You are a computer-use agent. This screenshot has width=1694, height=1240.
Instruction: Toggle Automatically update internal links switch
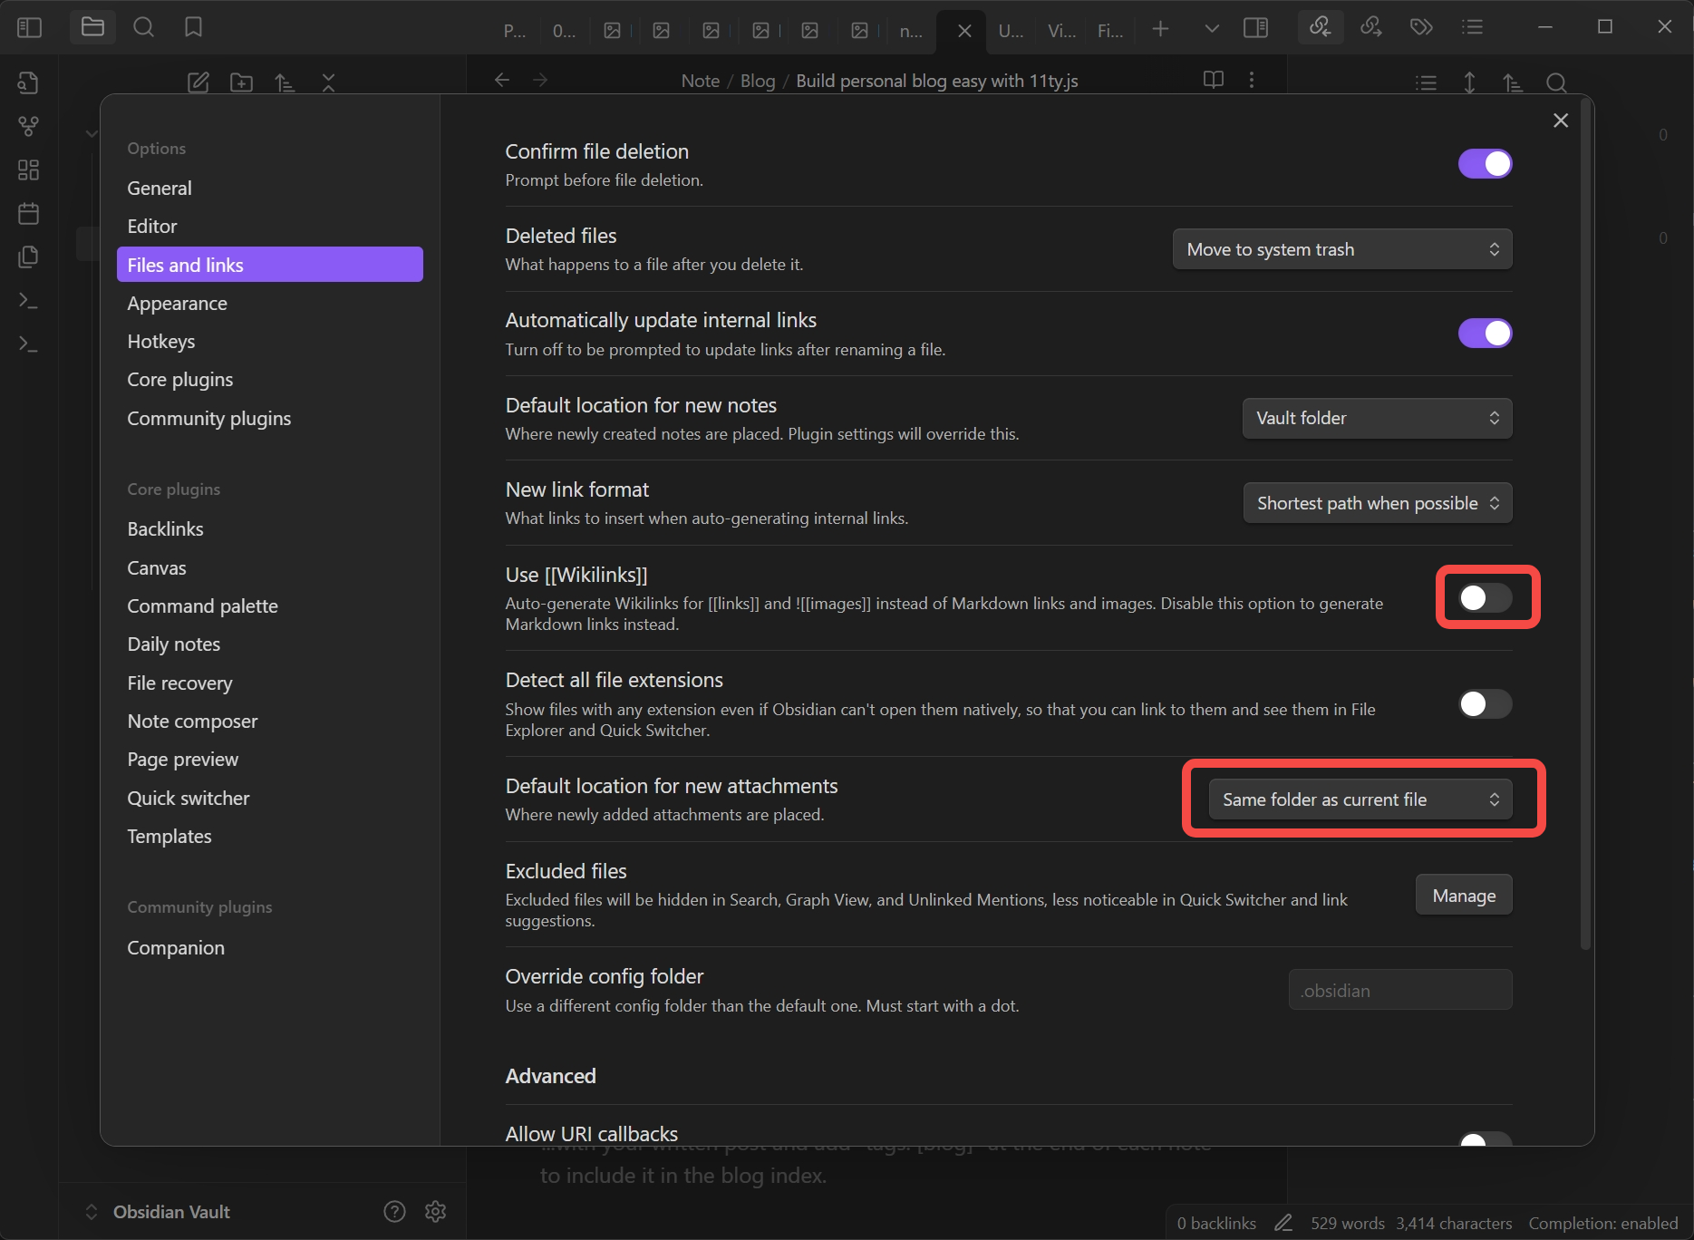click(1485, 333)
